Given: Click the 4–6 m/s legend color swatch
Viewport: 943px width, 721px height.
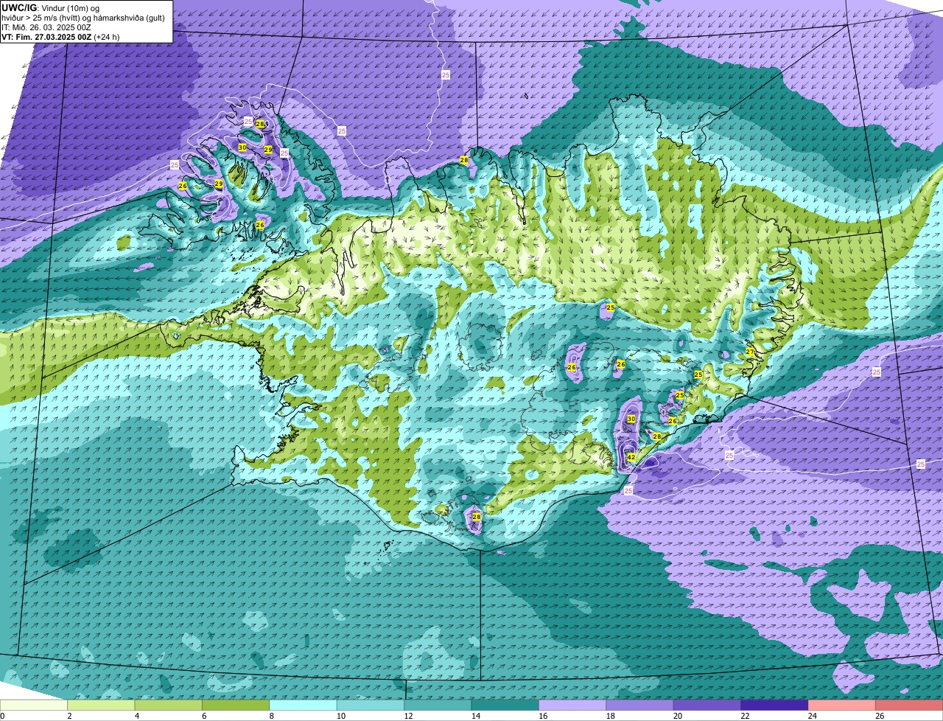Looking at the screenshot, I should pos(169,705).
